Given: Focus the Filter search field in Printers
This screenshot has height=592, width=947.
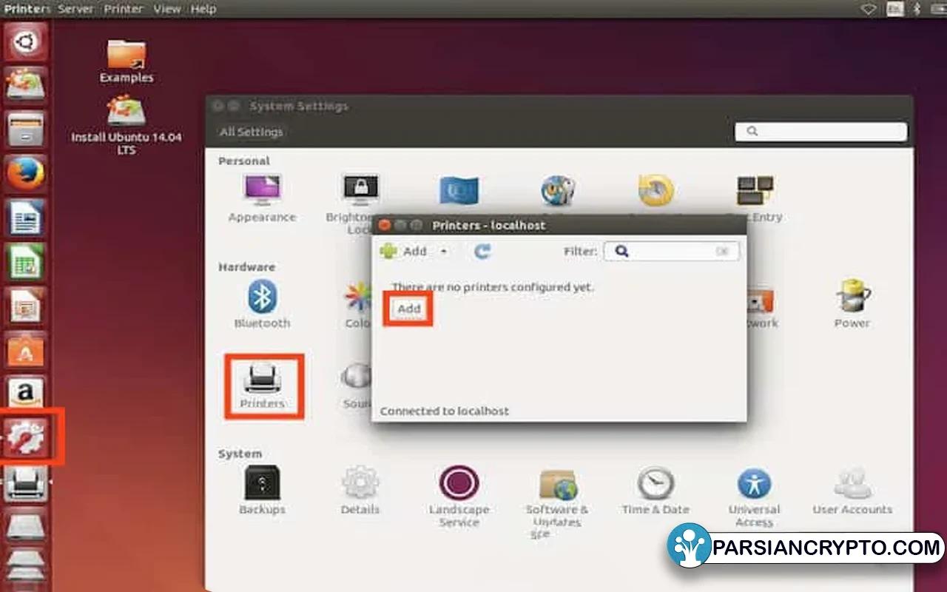Looking at the screenshot, I should click(x=670, y=252).
